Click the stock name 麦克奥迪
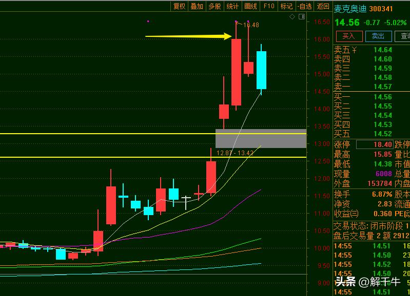410x296 pixels. point(350,9)
